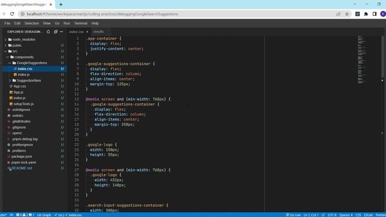Screen dimensions: 386x217
Task: Reload the browser page
Action: (x=12, y=14)
